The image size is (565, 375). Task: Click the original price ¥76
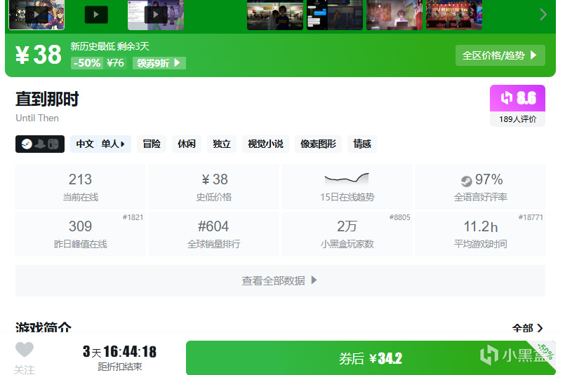115,63
